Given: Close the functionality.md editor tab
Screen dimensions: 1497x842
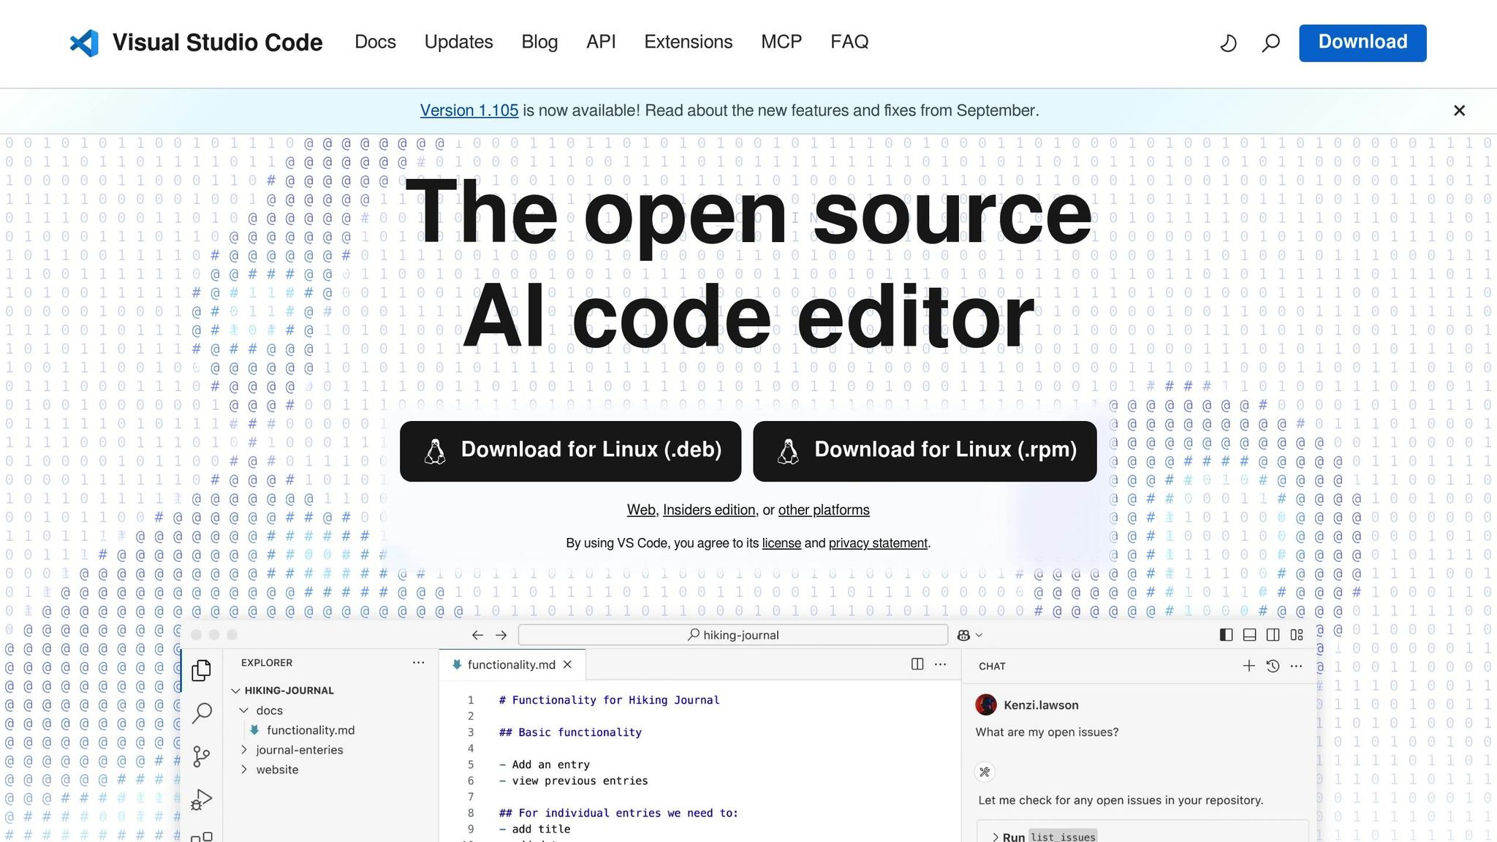Looking at the screenshot, I should point(568,664).
